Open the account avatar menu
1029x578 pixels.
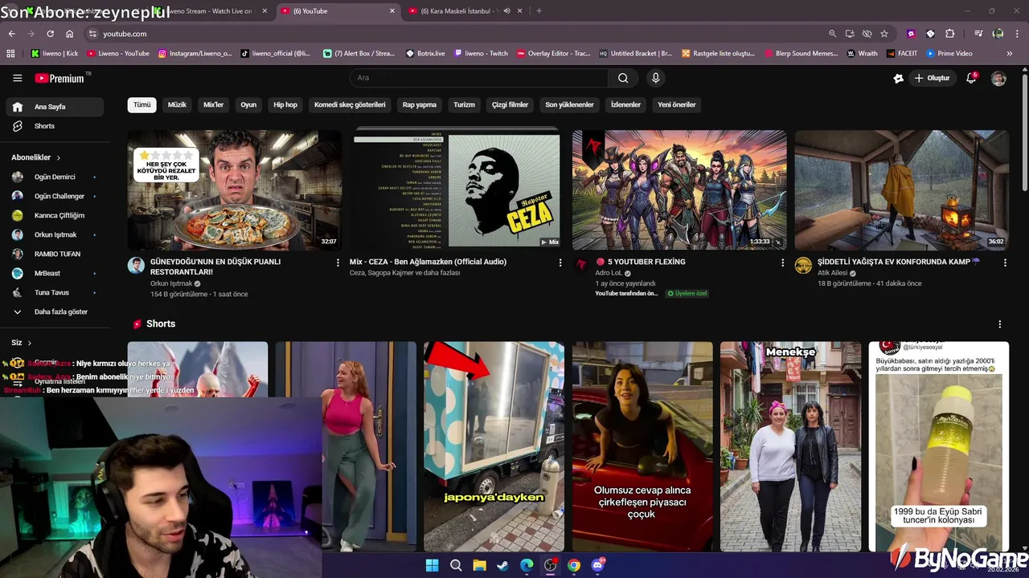[x=998, y=78]
